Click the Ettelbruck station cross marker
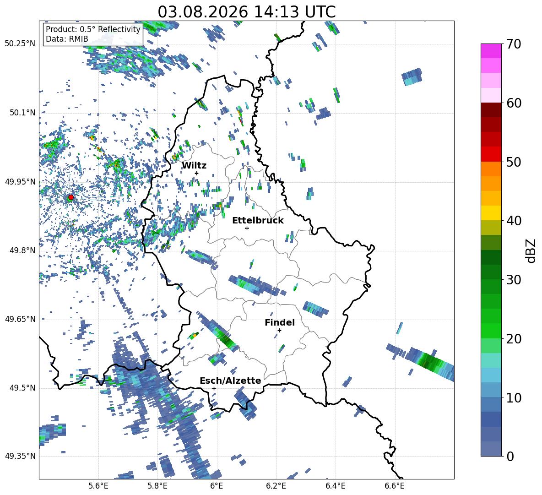The image size is (542, 495). 247,228
